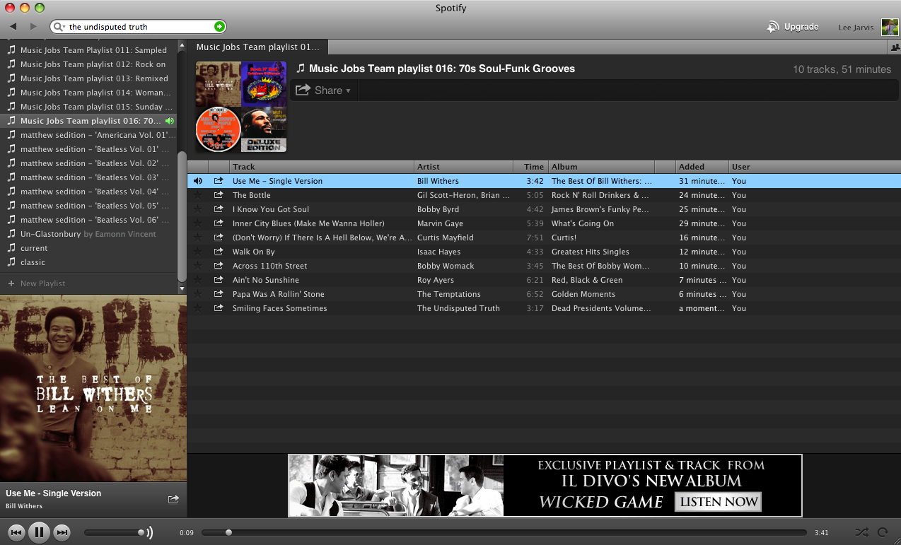Select the Music Jobs Team playlist 01... tab
Viewport: 901px width, 545px height.
[x=258, y=47]
